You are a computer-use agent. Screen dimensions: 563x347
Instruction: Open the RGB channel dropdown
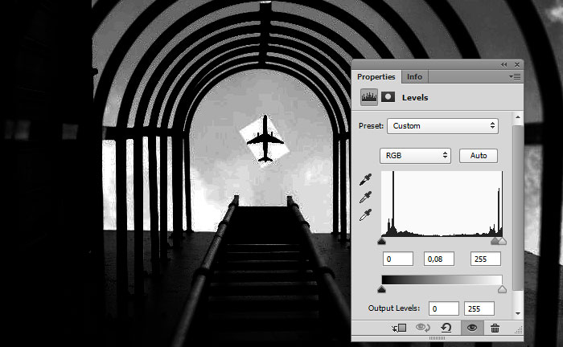[415, 156]
